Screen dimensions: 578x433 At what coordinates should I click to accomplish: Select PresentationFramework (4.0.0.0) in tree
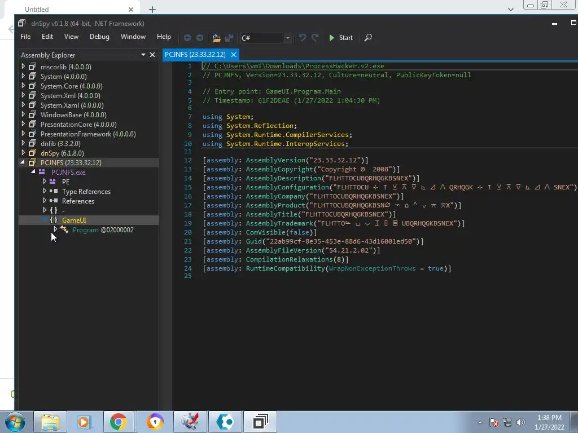click(88, 134)
